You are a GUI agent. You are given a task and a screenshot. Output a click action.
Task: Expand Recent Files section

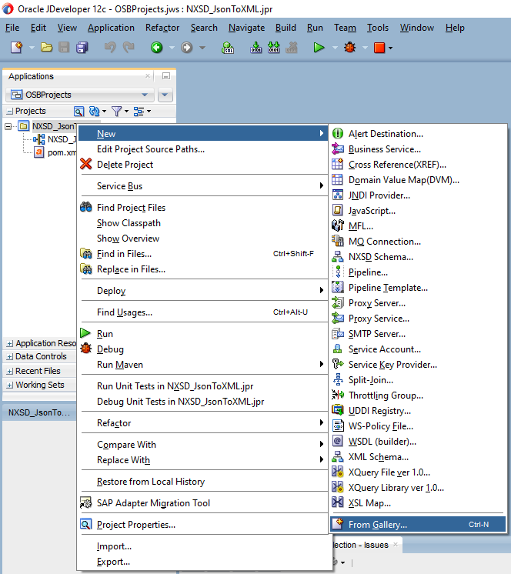[9, 371]
